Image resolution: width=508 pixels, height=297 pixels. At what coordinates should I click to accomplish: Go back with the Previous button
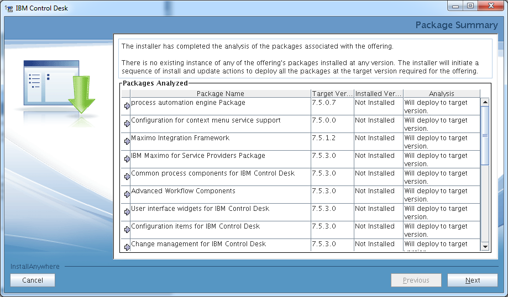coord(416,280)
